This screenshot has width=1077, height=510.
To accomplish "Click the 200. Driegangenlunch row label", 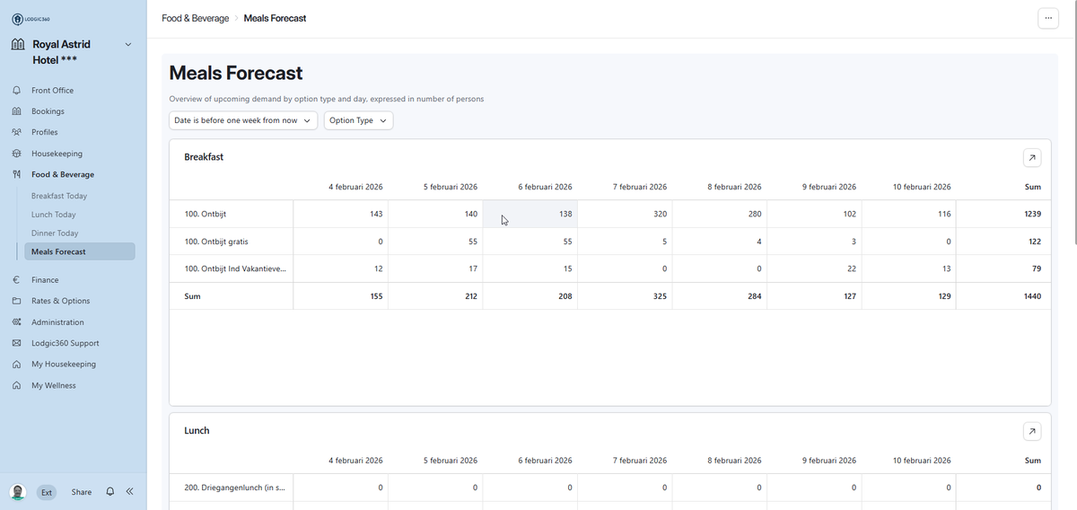I will coord(235,488).
